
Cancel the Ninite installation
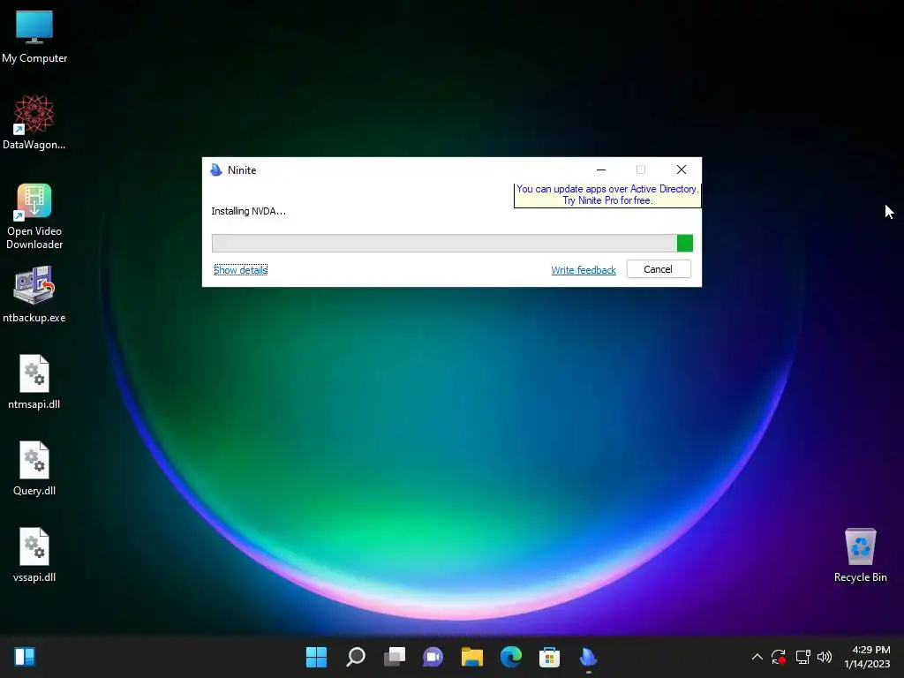point(659,269)
